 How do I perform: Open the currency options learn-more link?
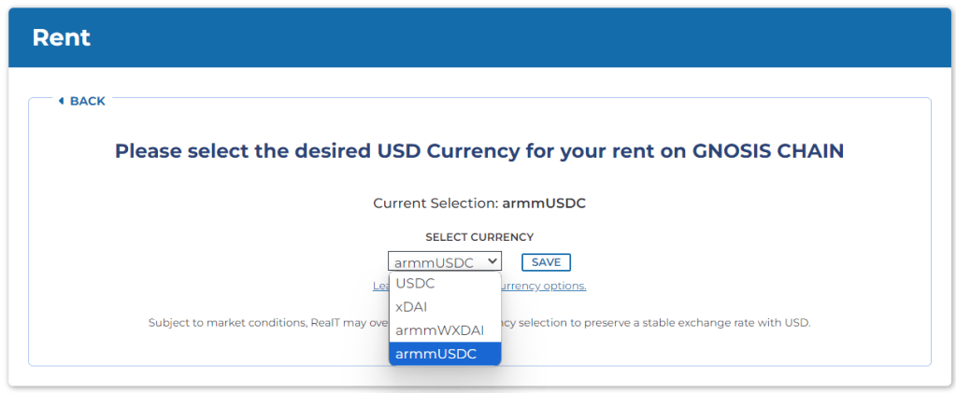(x=549, y=286)
